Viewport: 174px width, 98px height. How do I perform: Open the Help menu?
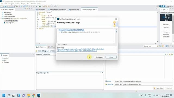point(39,4)
